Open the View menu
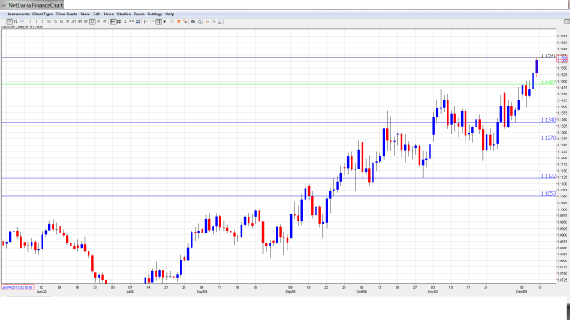570x320 pixels. [x=85, y=14]
